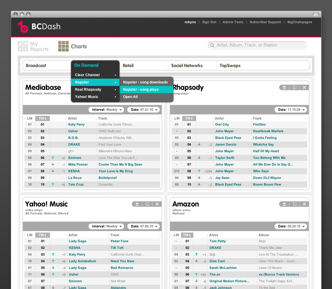Click up arrow in Lady Antebellum row

coord(53,261)
